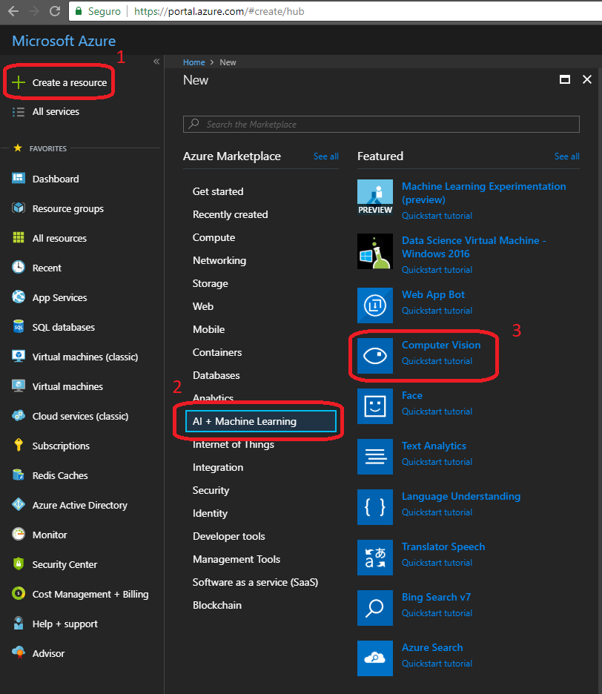Viewport: 602px width, 694px height.
Task: Click the Computer Vision eye icon
Action: [x=374, y=356]
